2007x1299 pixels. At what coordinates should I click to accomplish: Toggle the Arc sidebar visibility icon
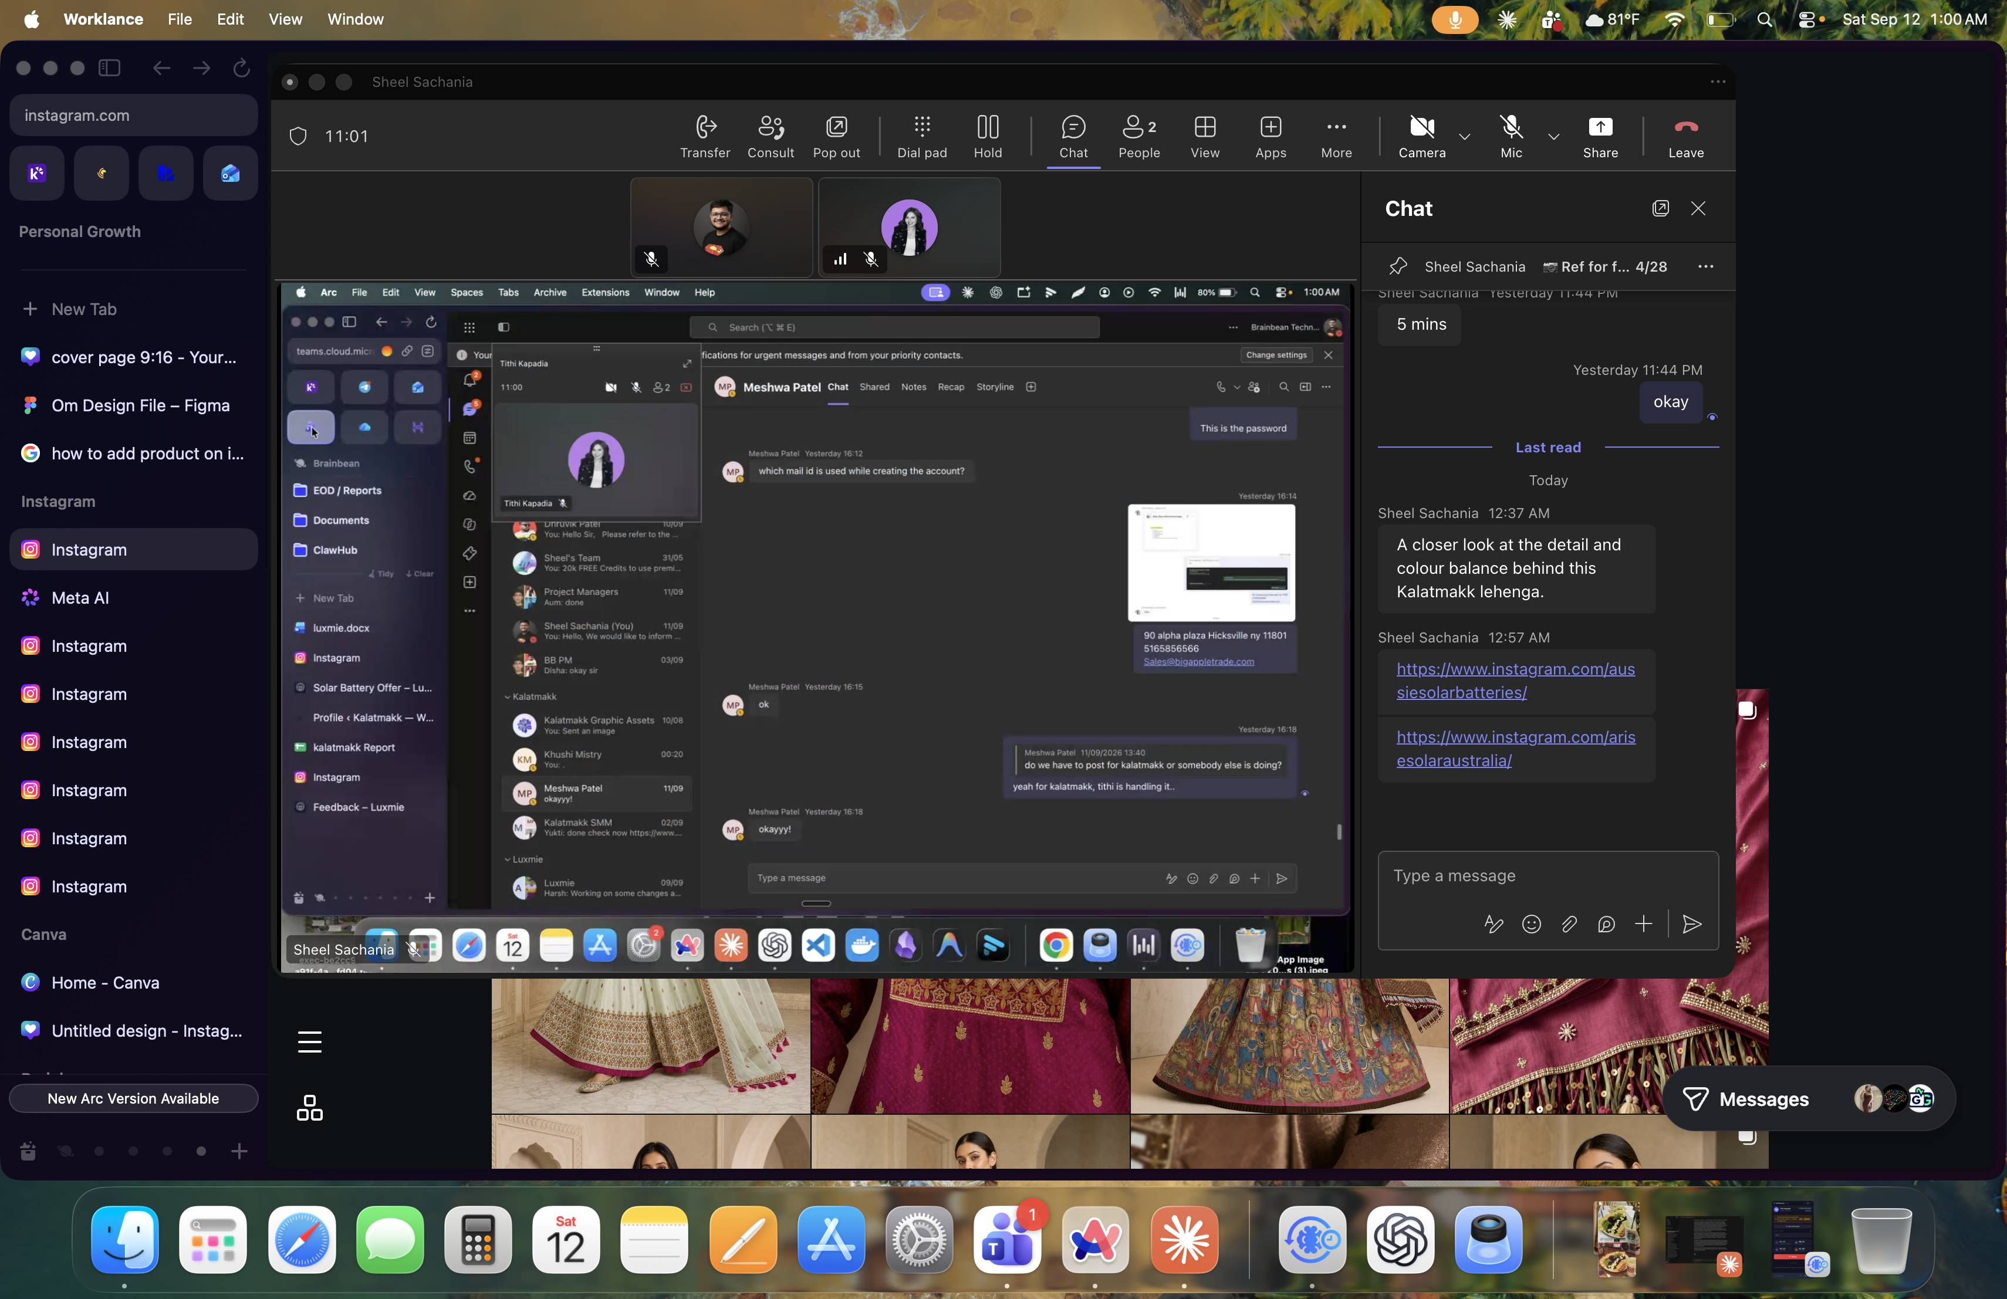110,67
